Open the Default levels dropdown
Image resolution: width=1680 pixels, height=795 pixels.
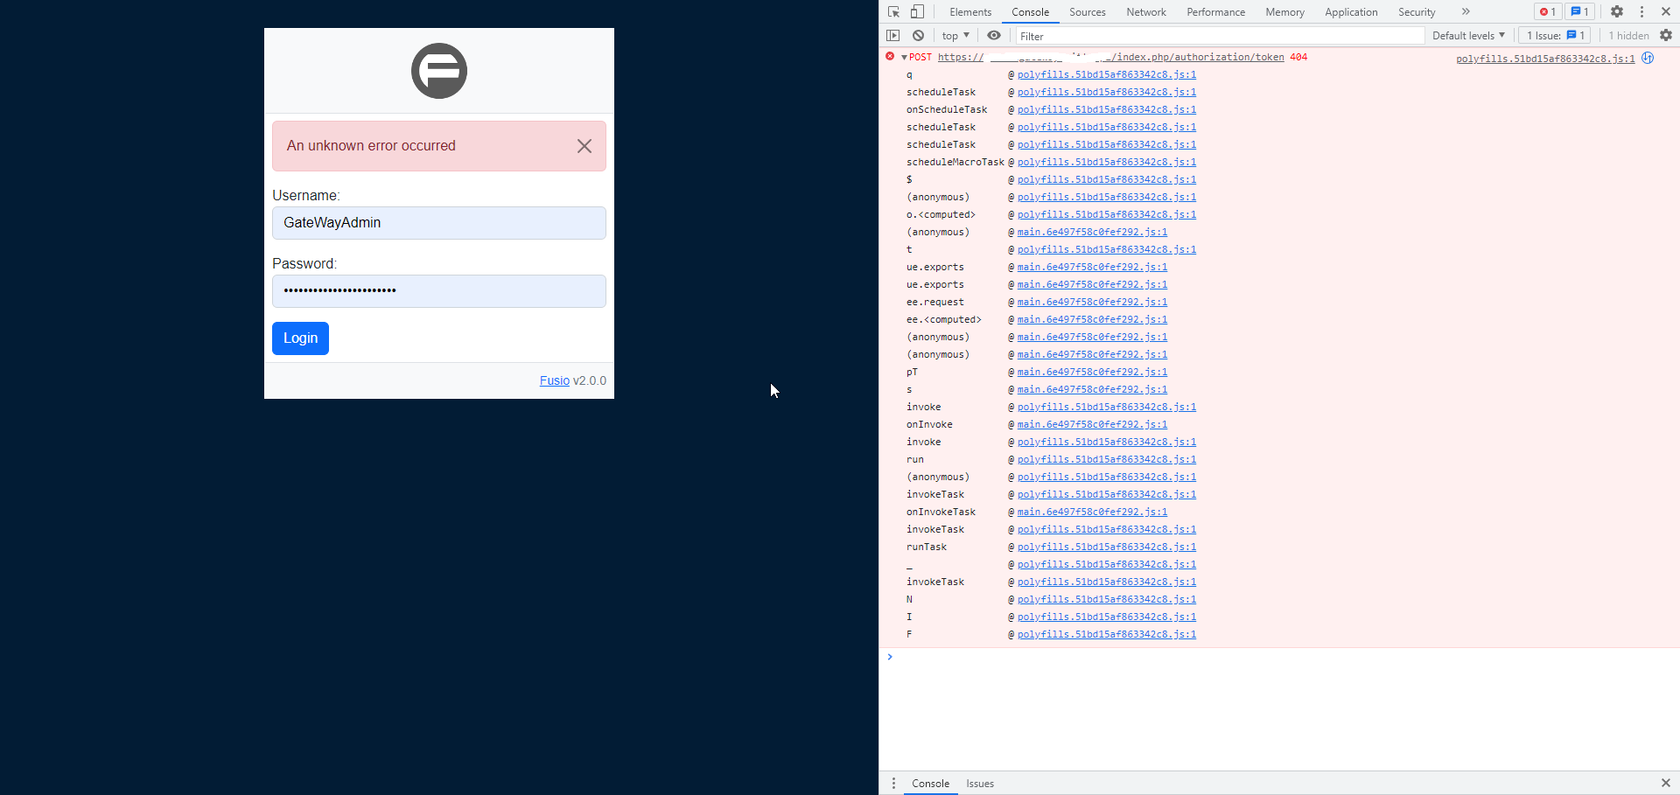coord(1468,36)
